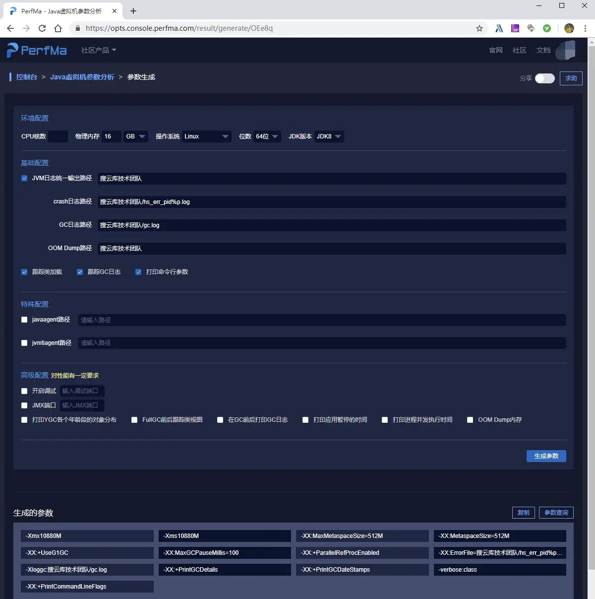Viewport: 595px width, 599px height.
Task: Click 参数查询 button
Action: (556, 513)
